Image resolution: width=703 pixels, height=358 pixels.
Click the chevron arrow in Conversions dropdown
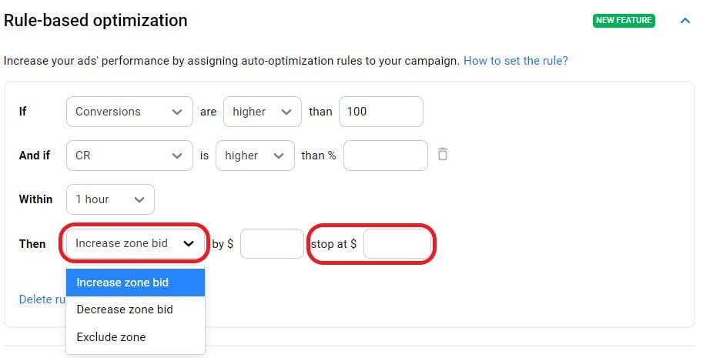click(x=178, y=112)
